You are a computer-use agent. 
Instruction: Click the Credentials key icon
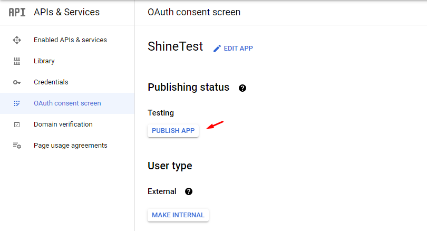[x=17, y=82]
